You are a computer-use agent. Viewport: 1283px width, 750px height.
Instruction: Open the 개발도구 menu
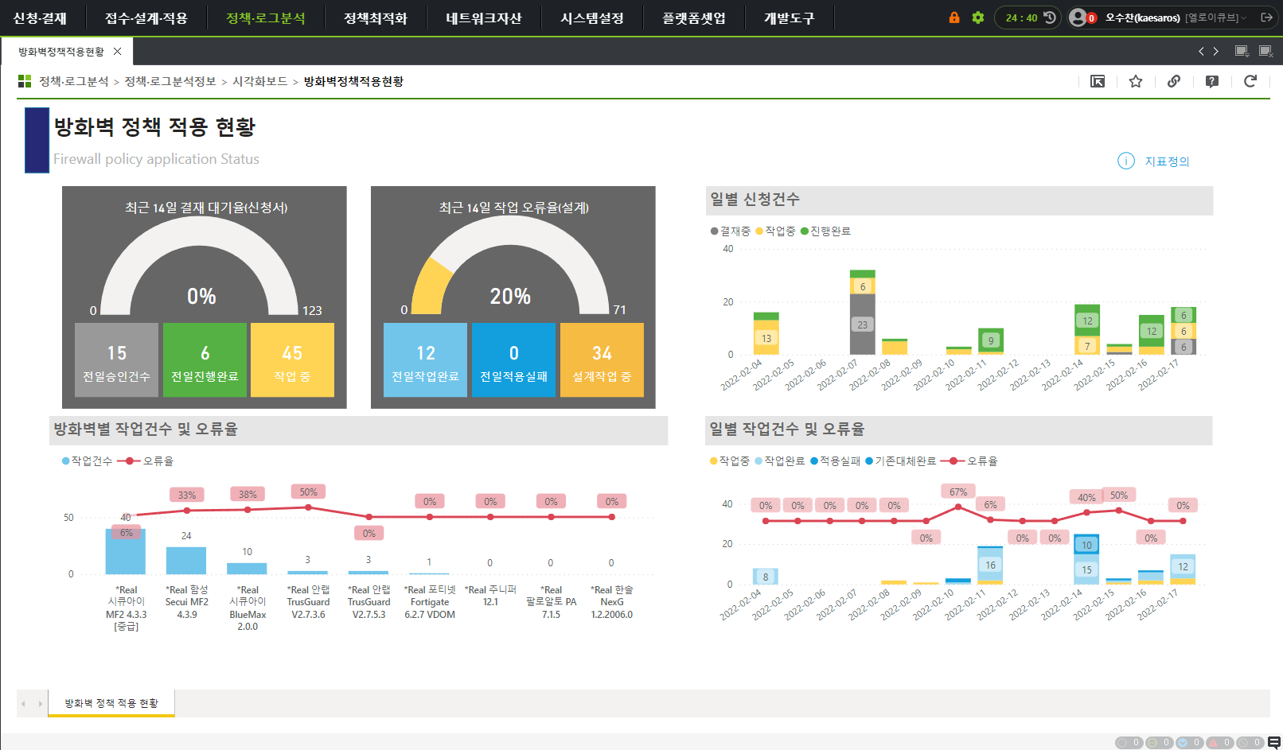point(789,18)
